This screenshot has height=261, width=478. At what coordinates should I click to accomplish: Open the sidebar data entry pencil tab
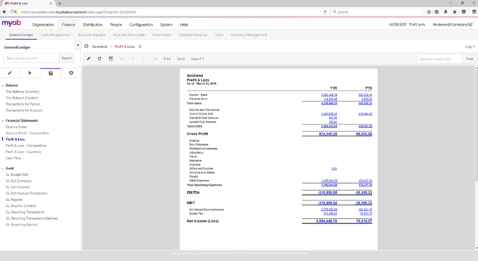10,73
